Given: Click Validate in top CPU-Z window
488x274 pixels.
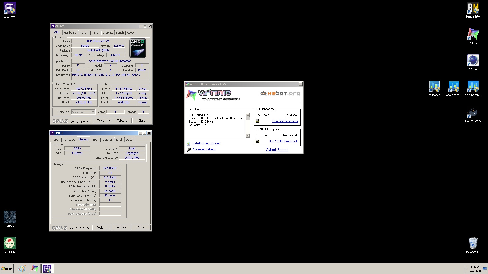Looking at the screenshot, I should pos(122,121).
